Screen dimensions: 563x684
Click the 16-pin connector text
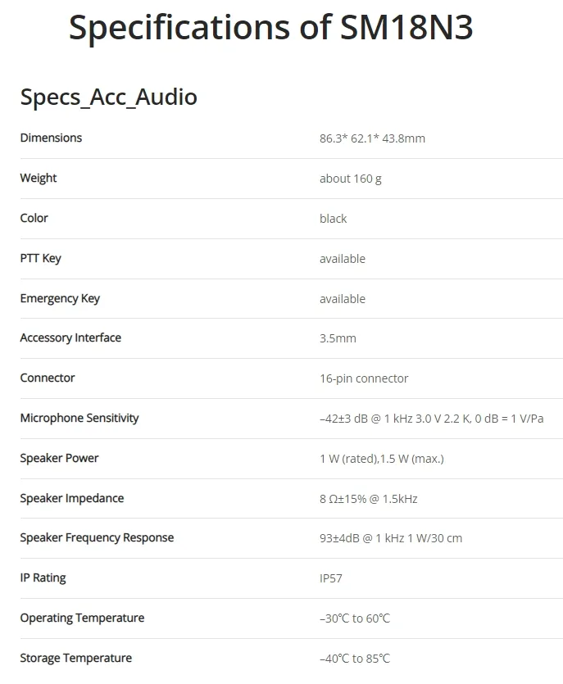[364, 378]
